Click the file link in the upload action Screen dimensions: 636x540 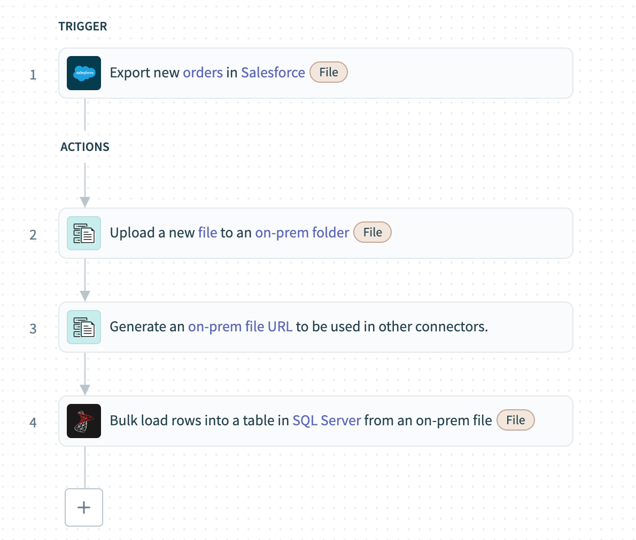208,233
